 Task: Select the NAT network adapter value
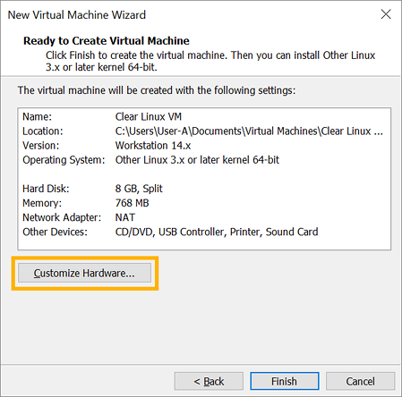[x=125, y=217]
